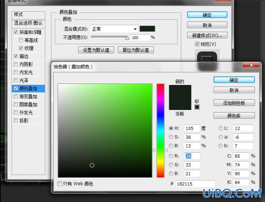The height and width of the screenshot is (202, 265).
Task: Select the L lightness radio button
Action: pyautogui.click(x=221, y=128)
